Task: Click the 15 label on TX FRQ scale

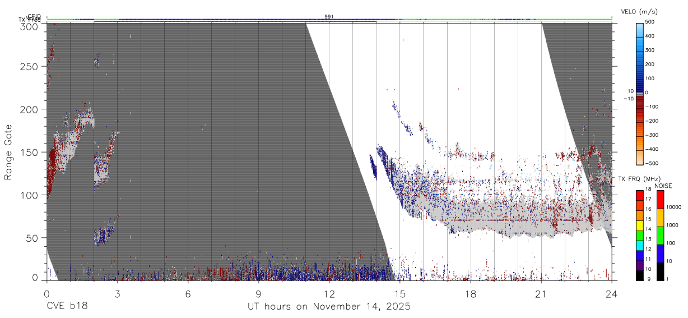Action: pyautogui.click(x=648, y=219)
